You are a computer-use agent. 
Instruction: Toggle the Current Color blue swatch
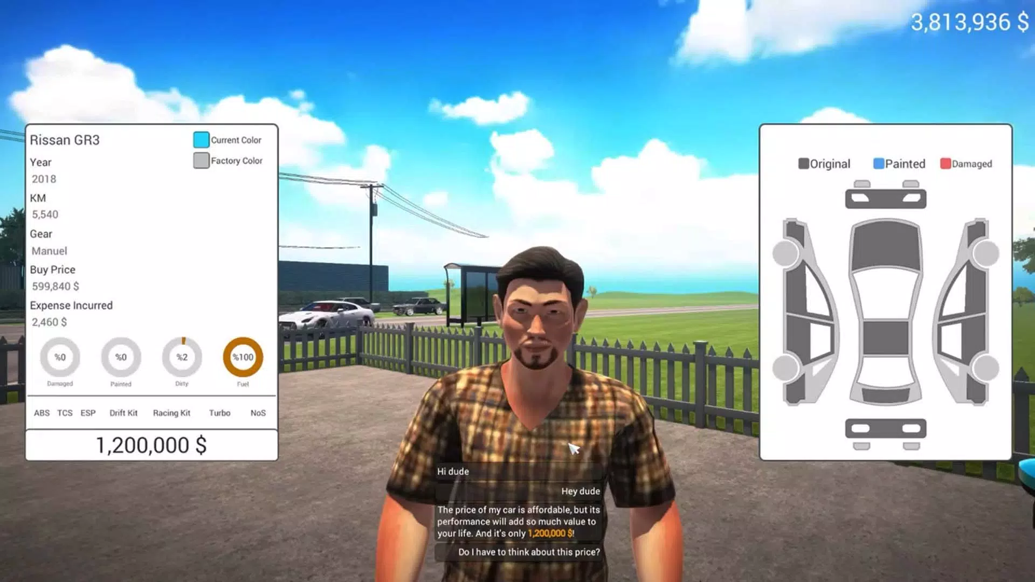tap(201, 139)
